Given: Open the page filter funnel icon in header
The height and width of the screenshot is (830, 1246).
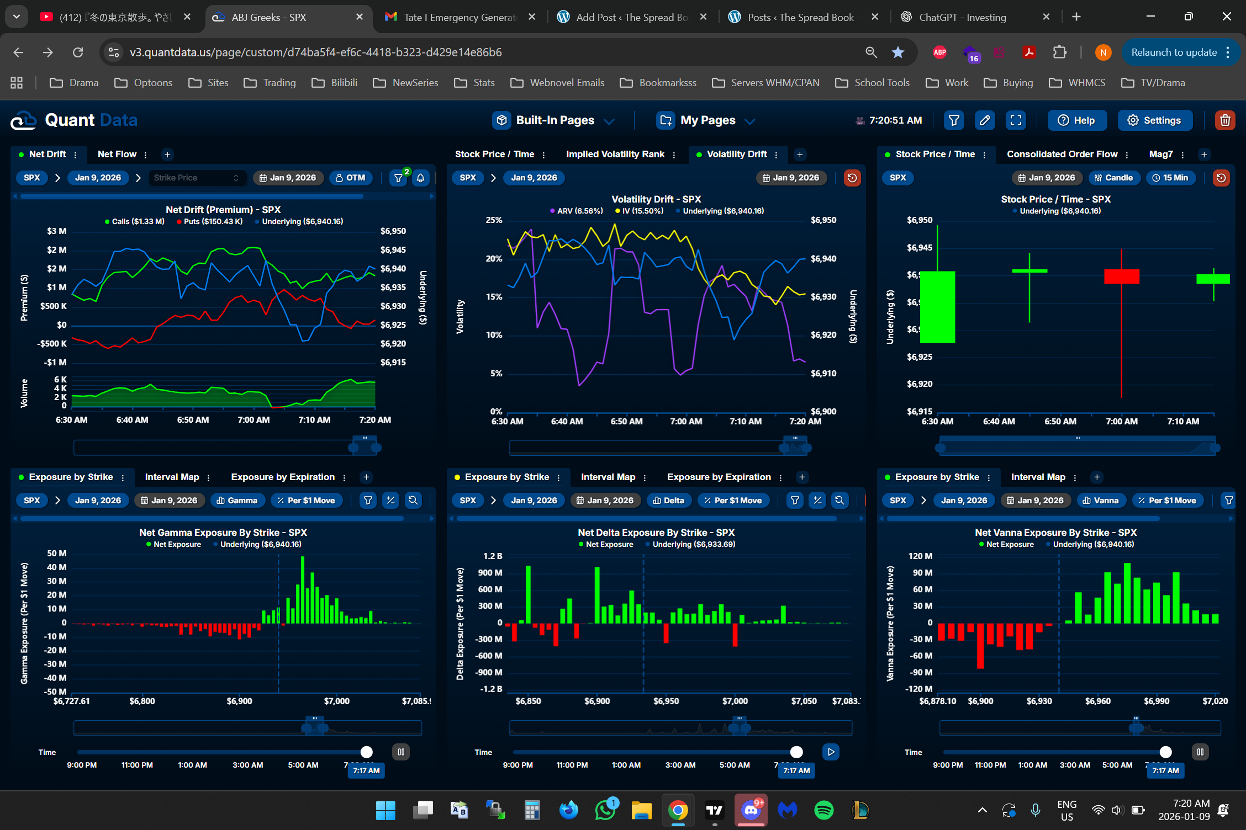Looking at the screenshot, I should (x=953, y=120).
